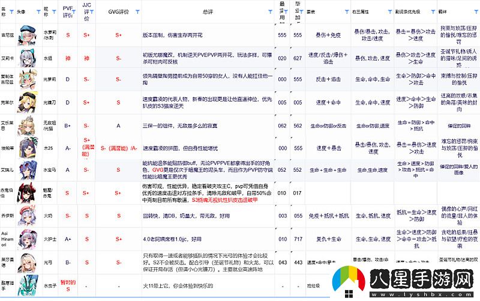The height and width of the screenshot is (301, 480).
Task: Select the summary 4.0老阿姨席卷1.0jjc，好用
Action: tap(172, 239)
